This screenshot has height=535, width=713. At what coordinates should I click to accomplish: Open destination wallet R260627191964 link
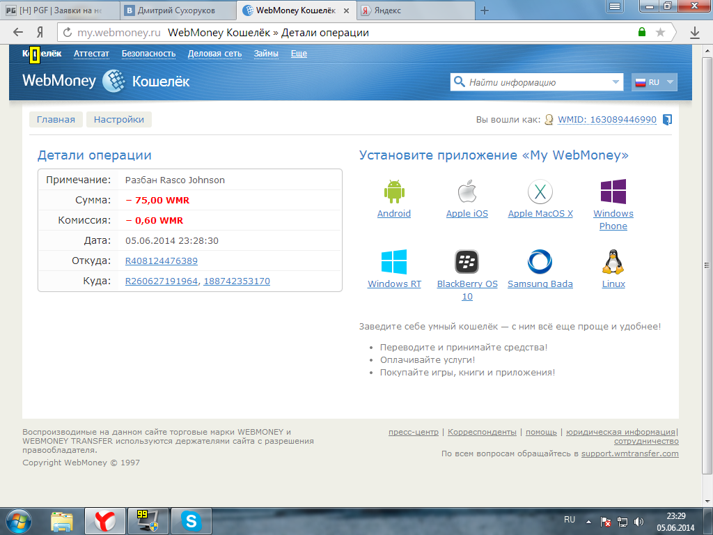[x=162, y=281]
